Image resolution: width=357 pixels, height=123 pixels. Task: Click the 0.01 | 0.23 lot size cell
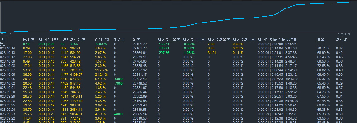coord(47,114)
